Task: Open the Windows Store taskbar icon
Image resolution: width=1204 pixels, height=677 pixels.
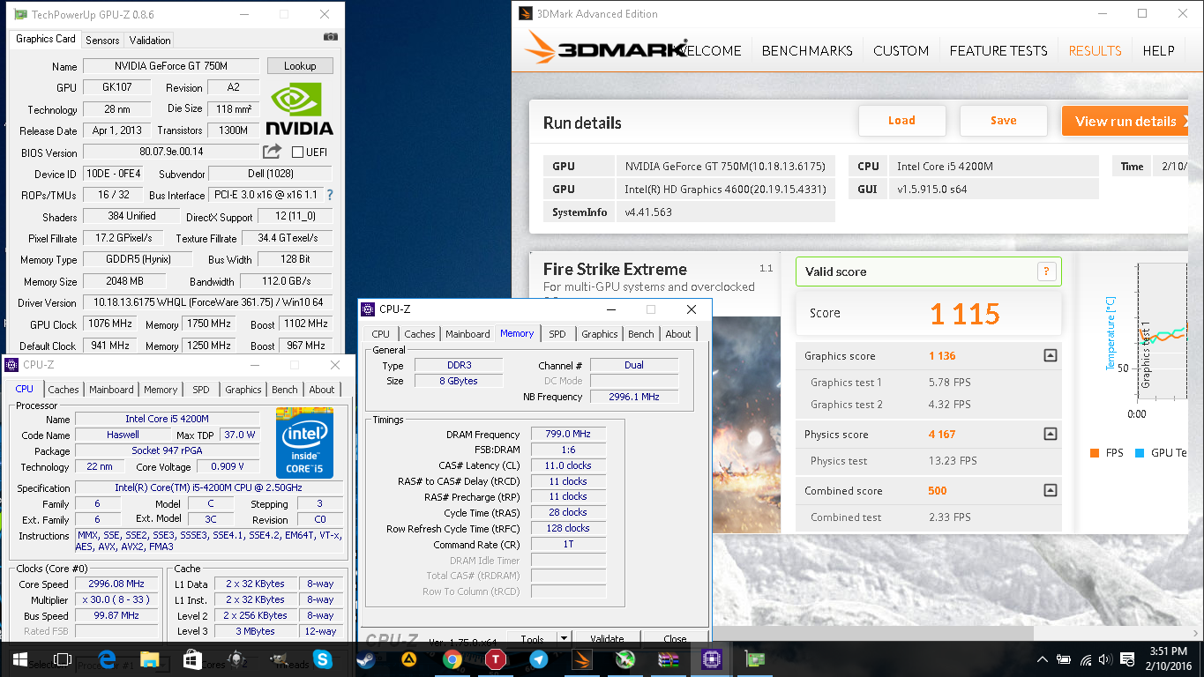Action: [x=193, y=659]
